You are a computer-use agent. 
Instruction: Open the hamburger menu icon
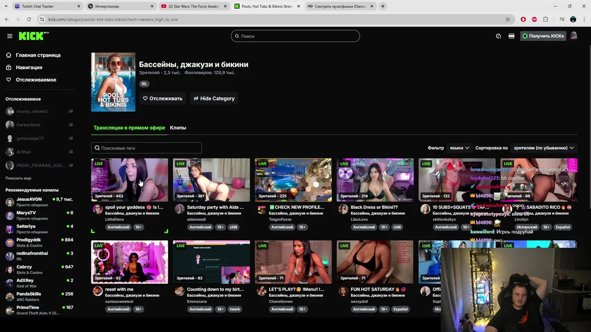pyautogui.click(x=10, y=36)
